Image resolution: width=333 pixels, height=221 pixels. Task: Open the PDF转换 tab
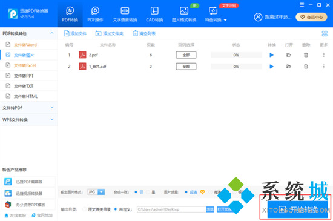70,14
